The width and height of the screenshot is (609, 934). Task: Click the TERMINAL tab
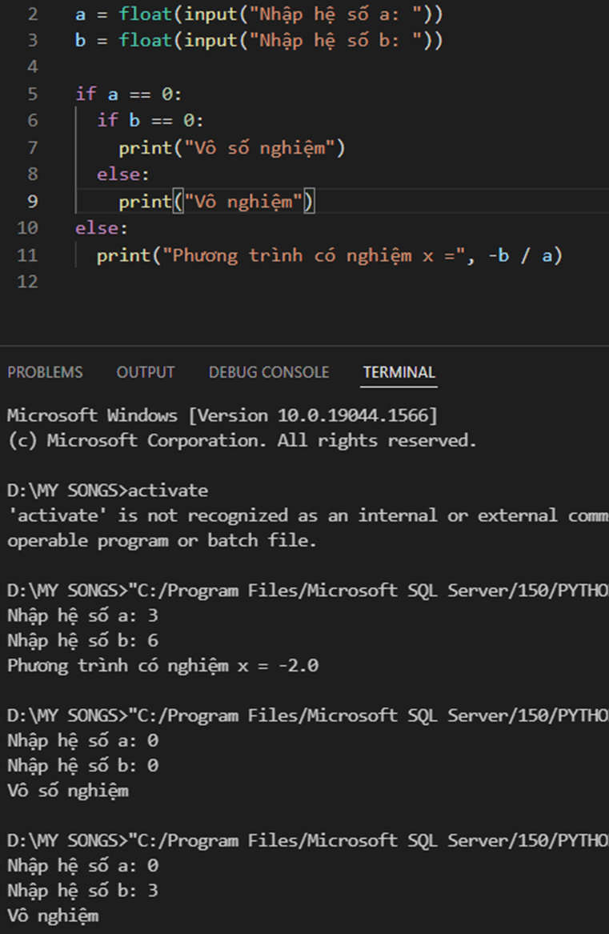[399, 372]
